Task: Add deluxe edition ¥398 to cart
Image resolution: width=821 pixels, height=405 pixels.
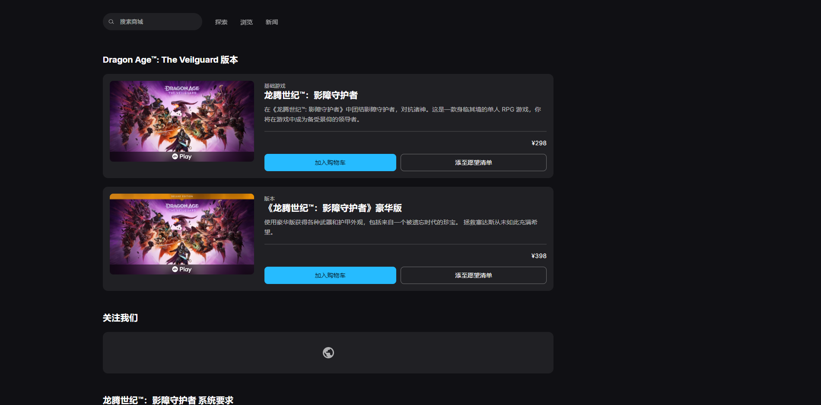Action: (x=330, y=275)
